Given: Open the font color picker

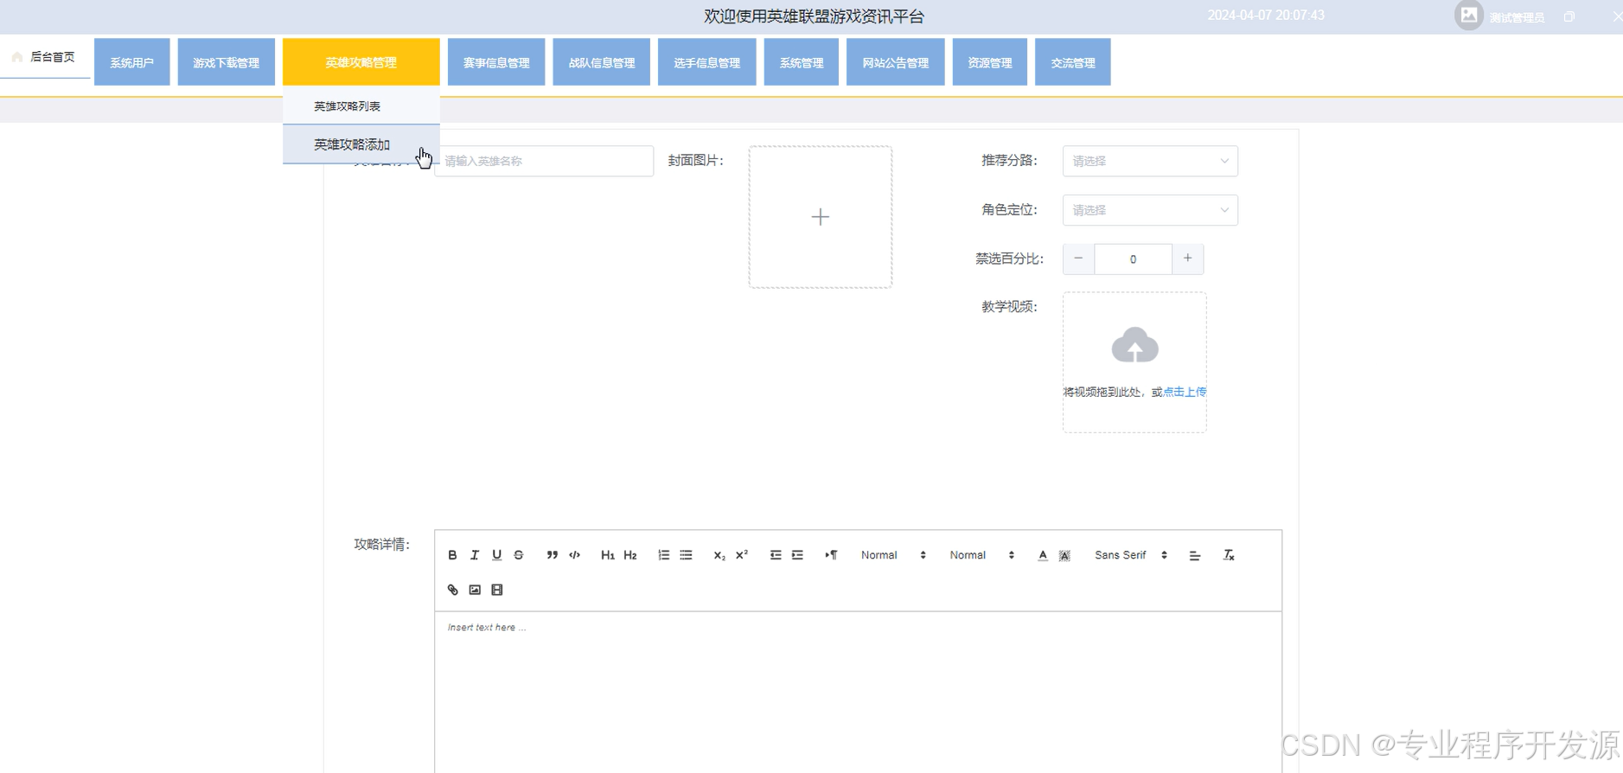Looking at the screenshot, I should tap(1043, 555).
